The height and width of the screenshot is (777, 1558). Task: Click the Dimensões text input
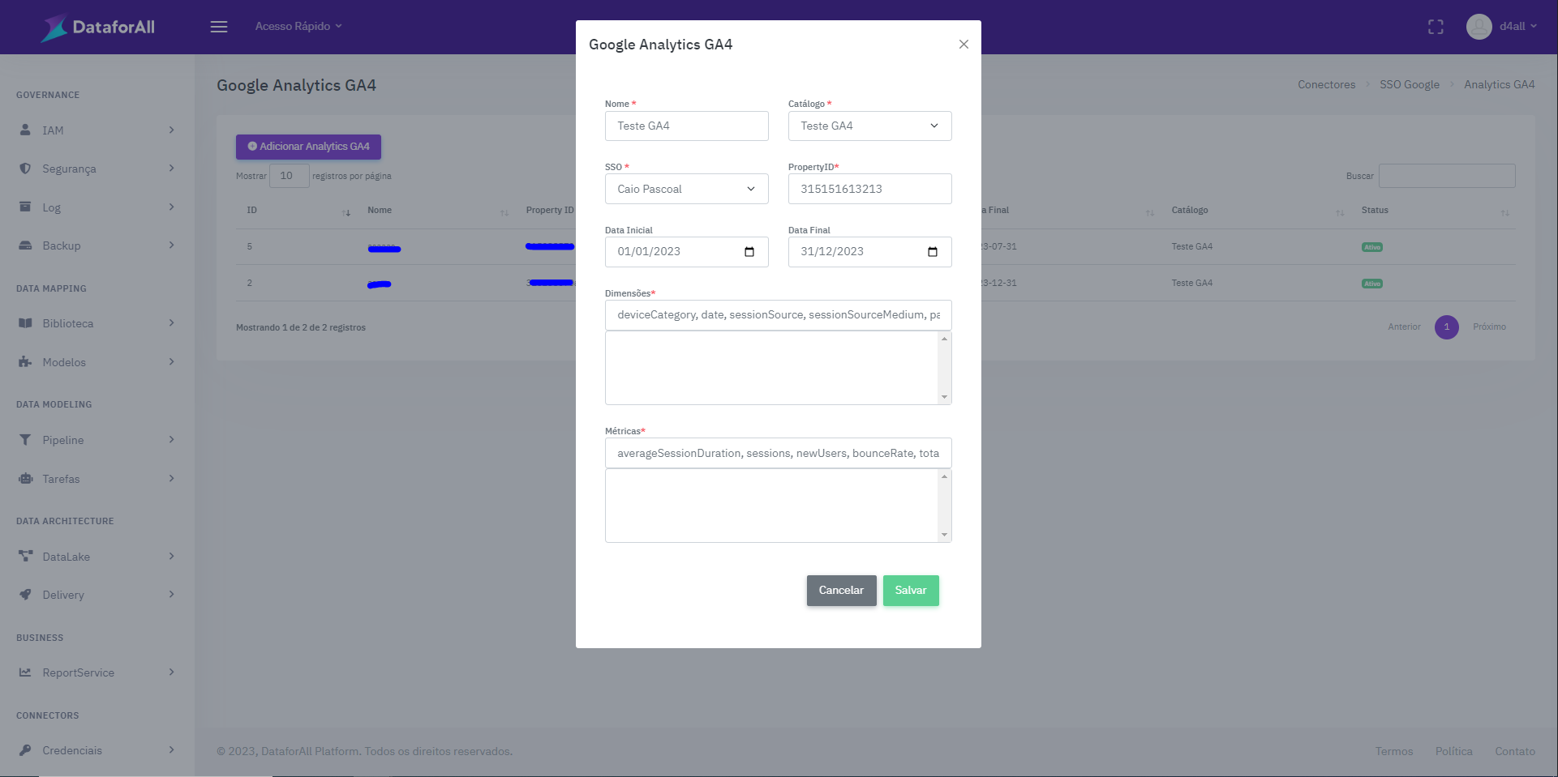[x=778, y=315]
